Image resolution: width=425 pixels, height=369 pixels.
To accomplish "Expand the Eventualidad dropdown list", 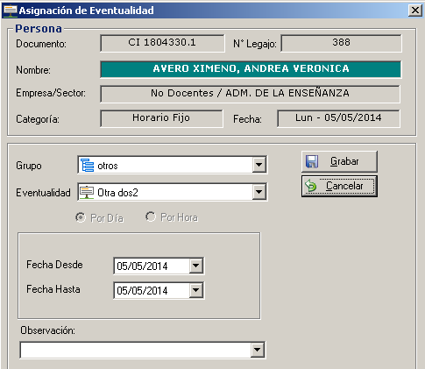I will (x=259, y=192).
